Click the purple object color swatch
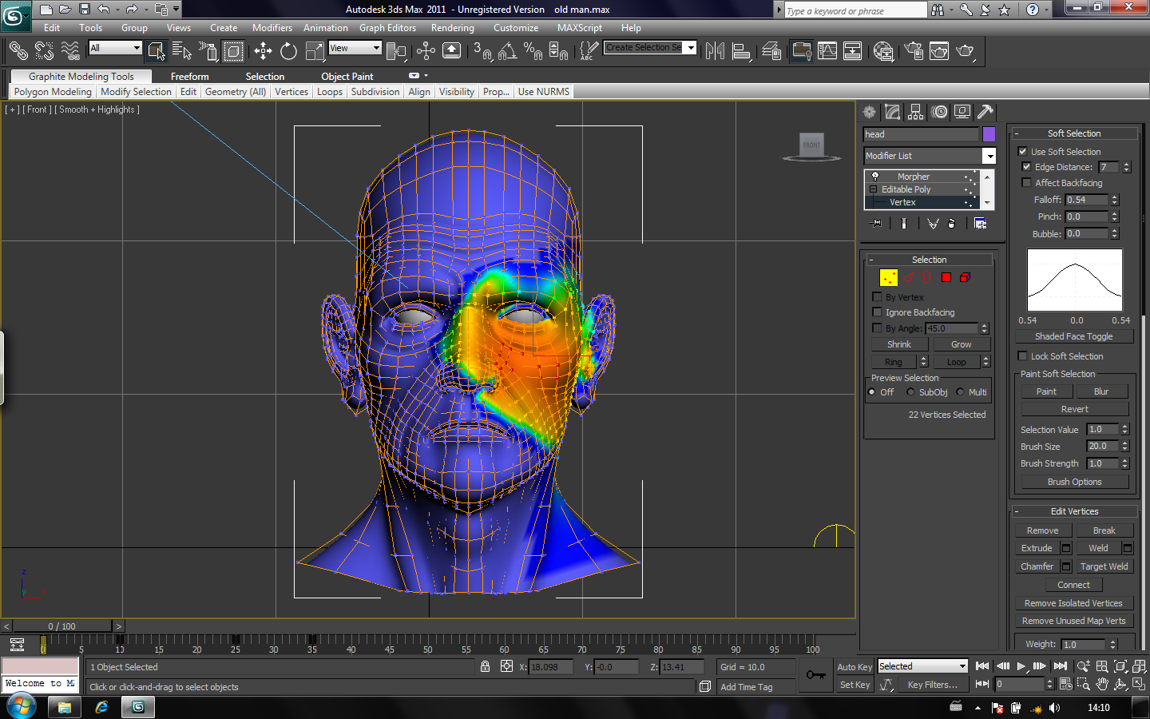The height and width of the screenshot is (719, 1150). [989, 134]
